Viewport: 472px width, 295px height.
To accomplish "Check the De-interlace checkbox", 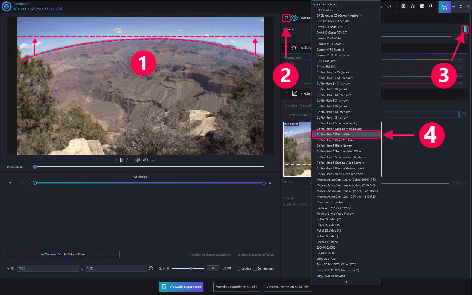I will 255,269.
